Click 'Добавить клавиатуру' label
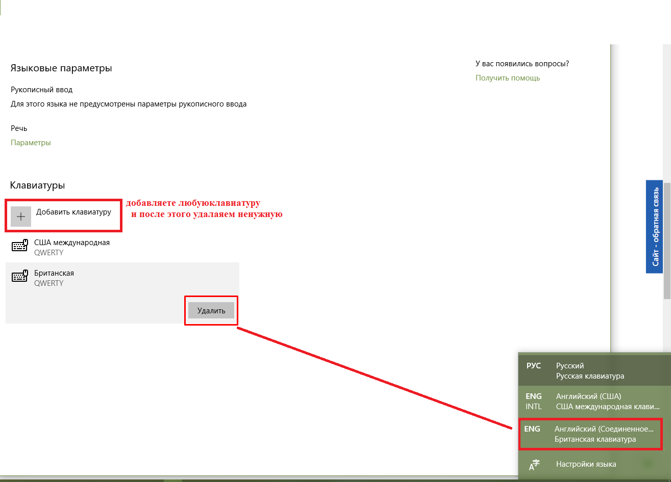 click(73, 212)
